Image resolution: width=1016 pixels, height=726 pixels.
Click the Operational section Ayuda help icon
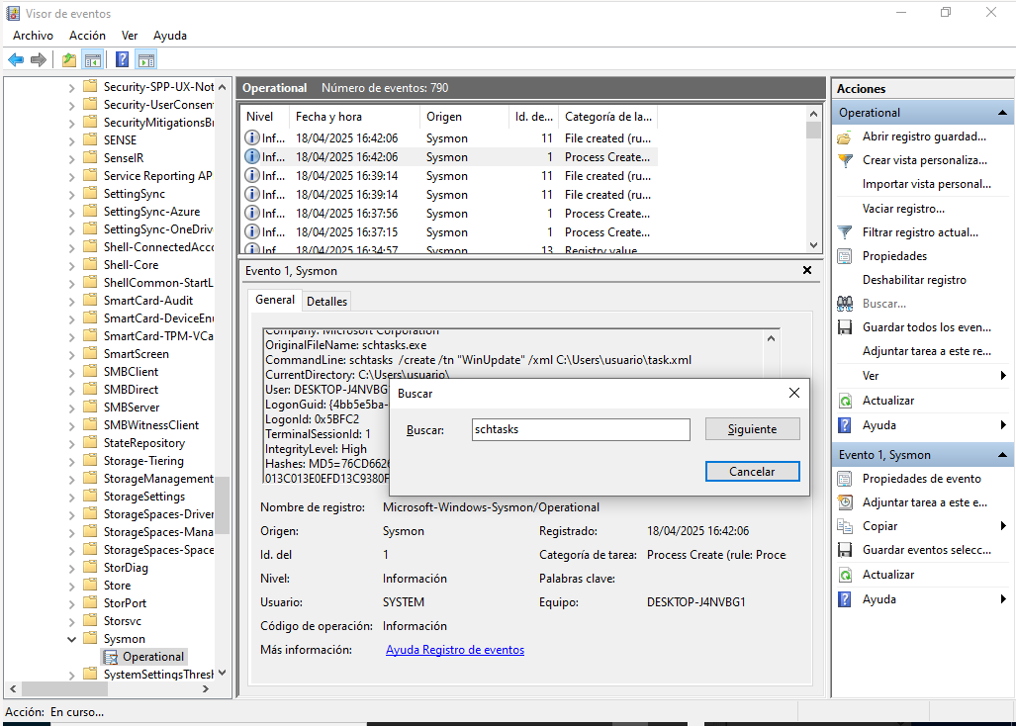845,425
